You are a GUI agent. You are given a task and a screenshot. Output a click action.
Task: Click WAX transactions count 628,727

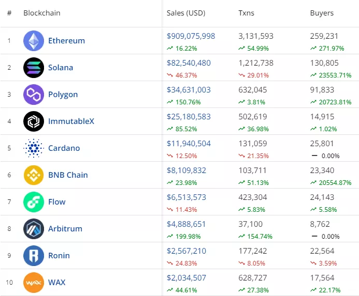pyautogui.click(x=253, y=278)
